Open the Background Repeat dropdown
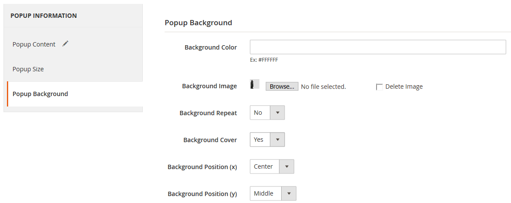The width and height of the screenshot is (511, 203). point(267,113)
